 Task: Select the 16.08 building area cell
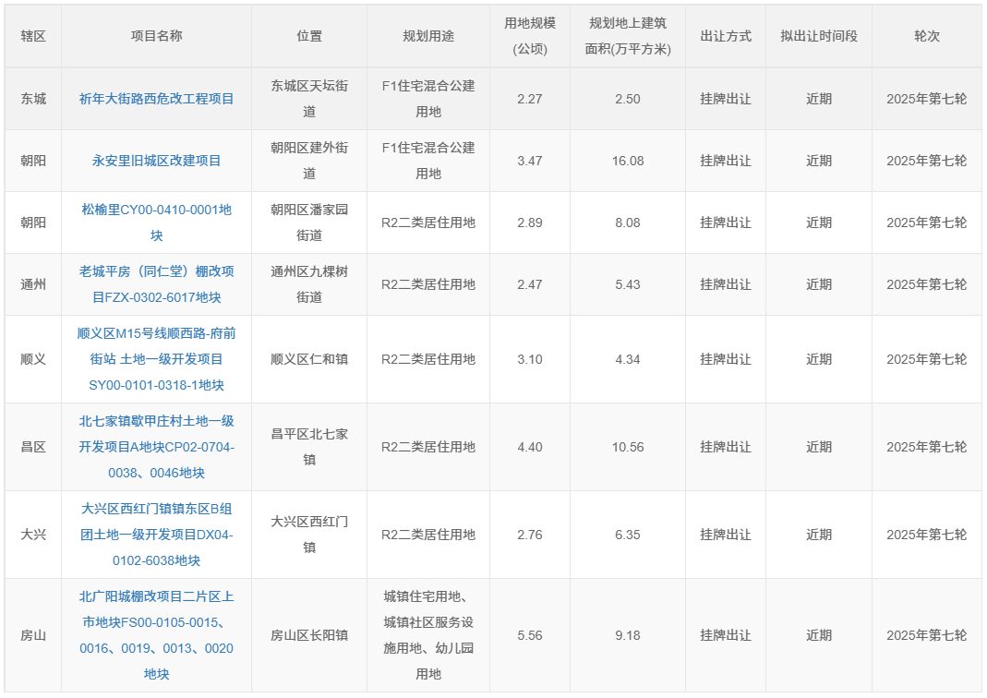[627, 161]
